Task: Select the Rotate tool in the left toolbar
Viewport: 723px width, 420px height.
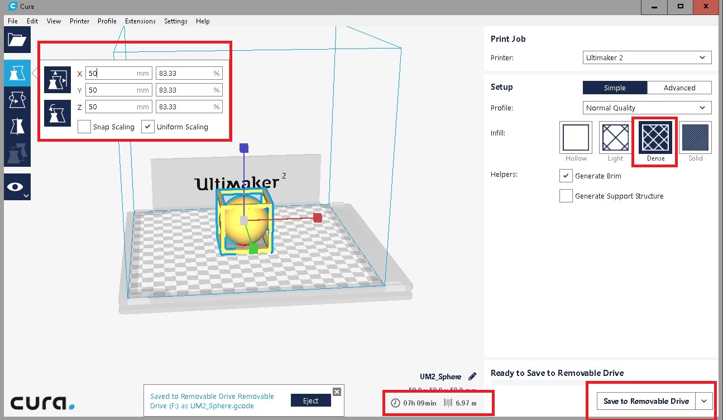Action: point(17,99)
